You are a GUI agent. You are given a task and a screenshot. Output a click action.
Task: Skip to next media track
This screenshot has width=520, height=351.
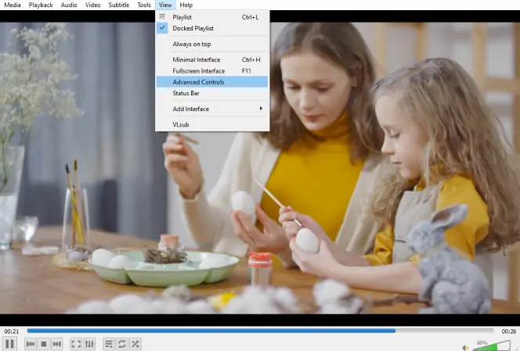point(56,344)
